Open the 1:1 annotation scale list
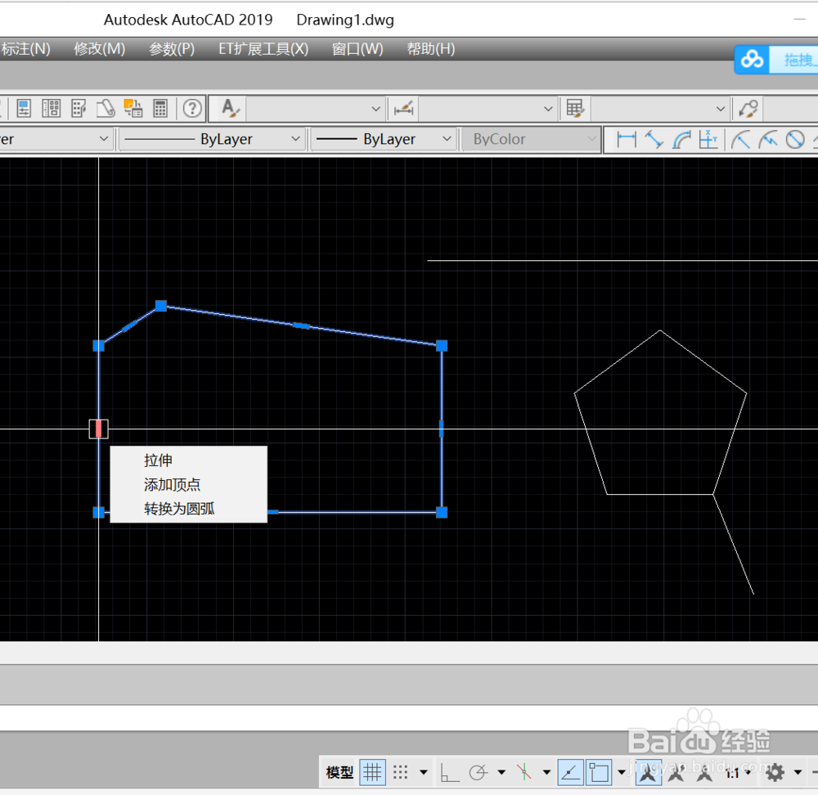818x795 pixels. [737, 773]
